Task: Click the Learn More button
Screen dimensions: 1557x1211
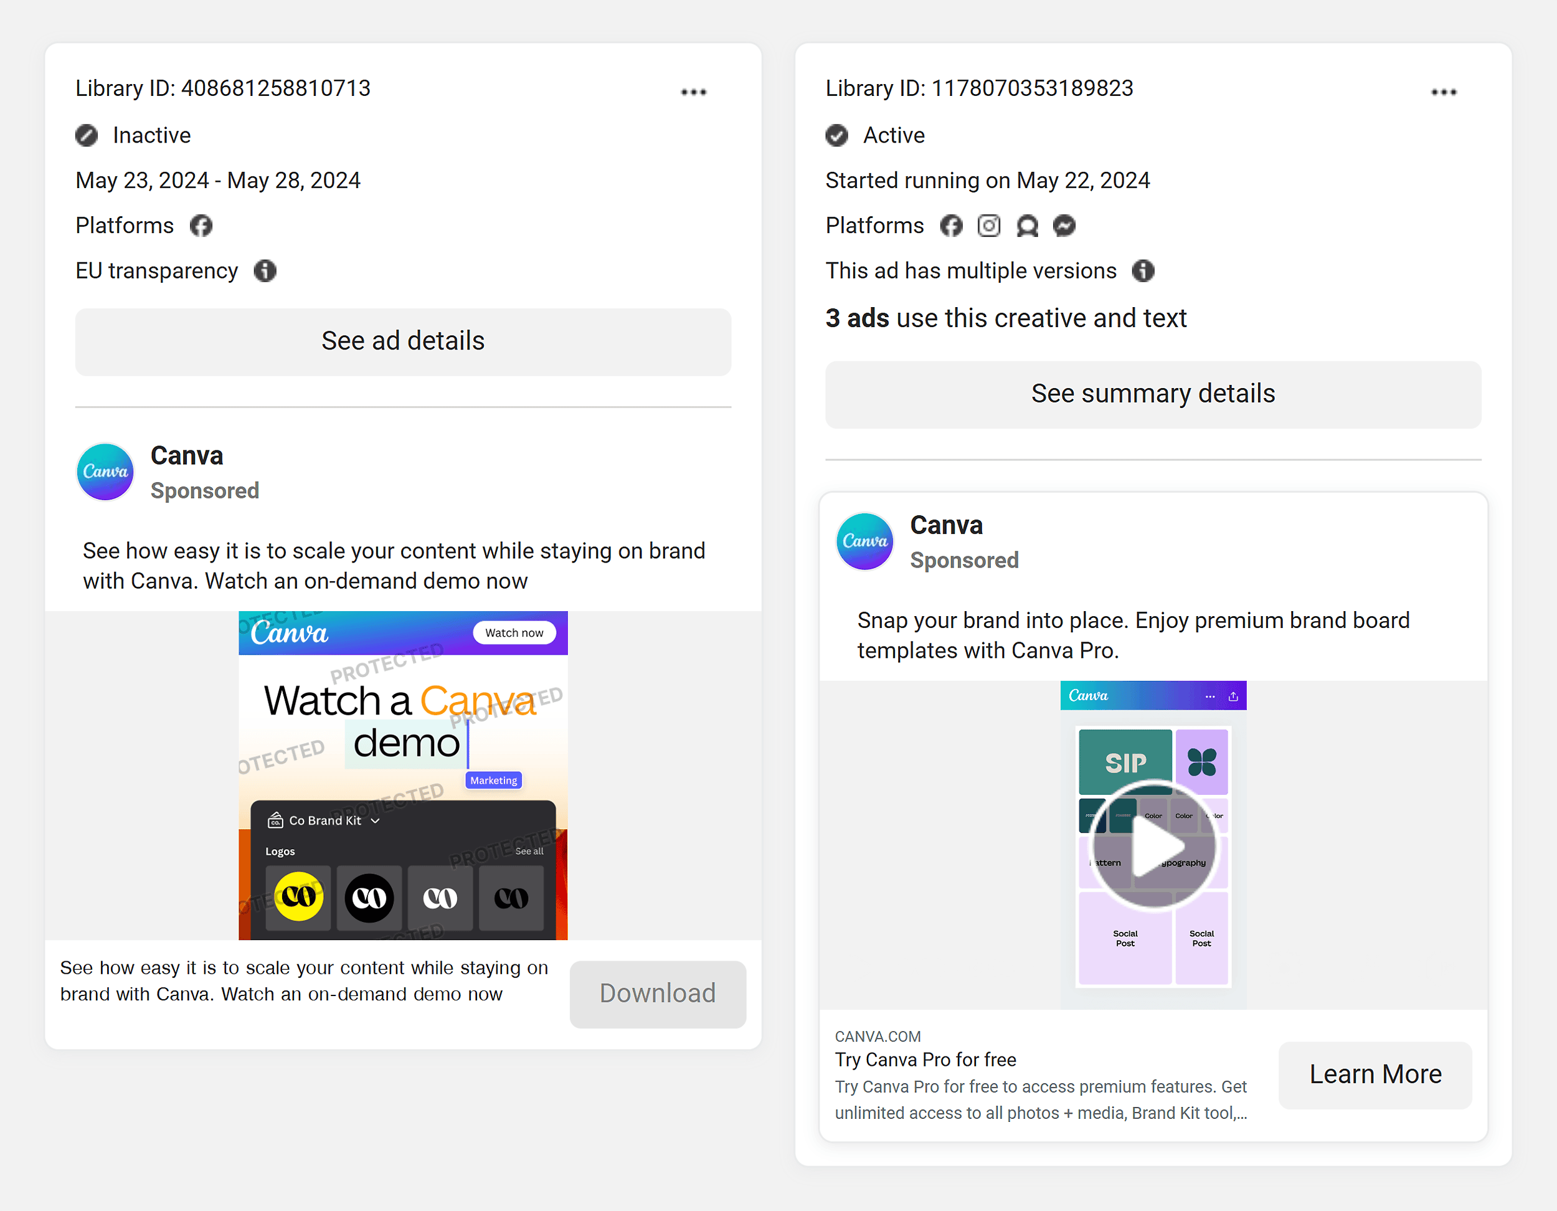Action: click(x=1375, y=1075)
